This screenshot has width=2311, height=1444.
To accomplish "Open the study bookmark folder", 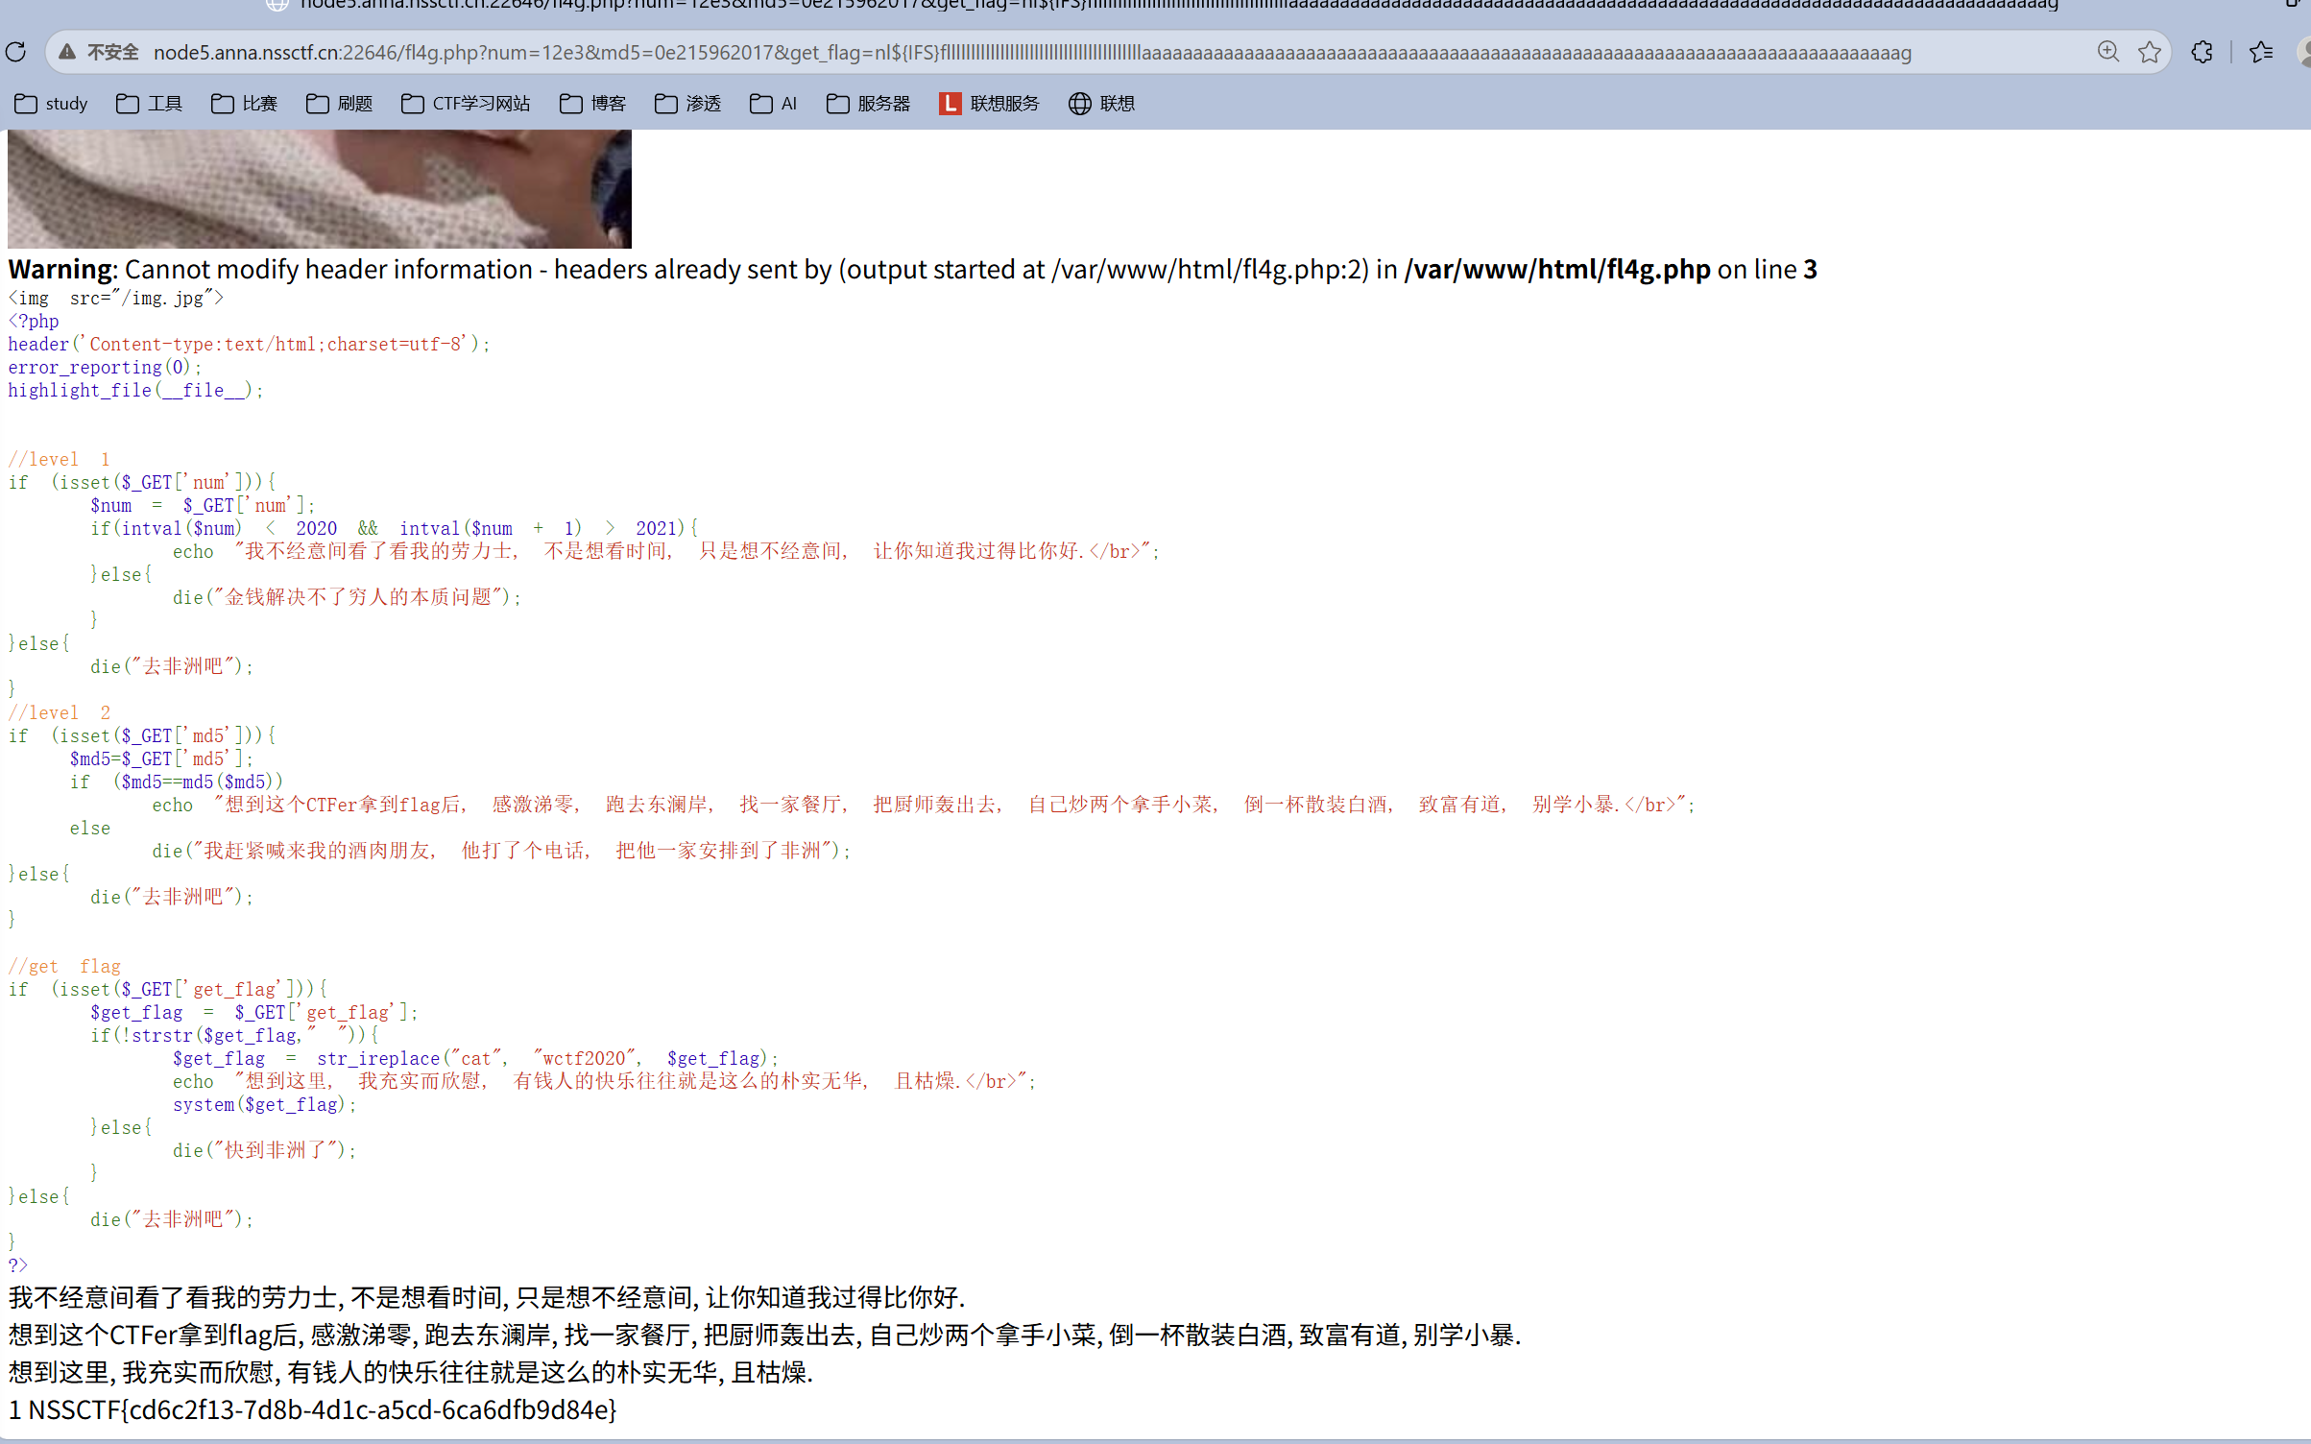I will [x=51, y=104].
